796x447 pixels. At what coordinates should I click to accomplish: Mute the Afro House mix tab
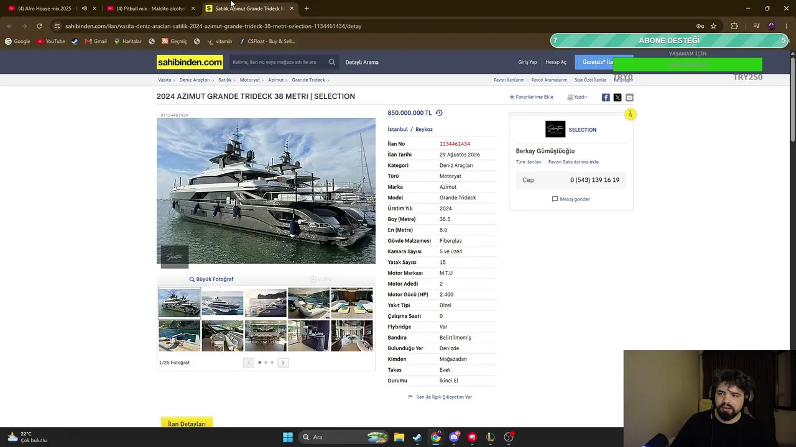(x=85, y=9)
